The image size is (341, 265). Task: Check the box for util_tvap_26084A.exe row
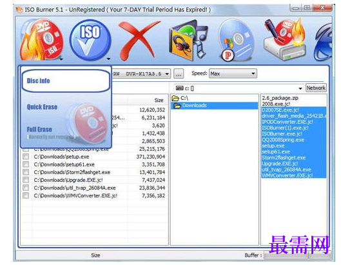coord(26,188)
